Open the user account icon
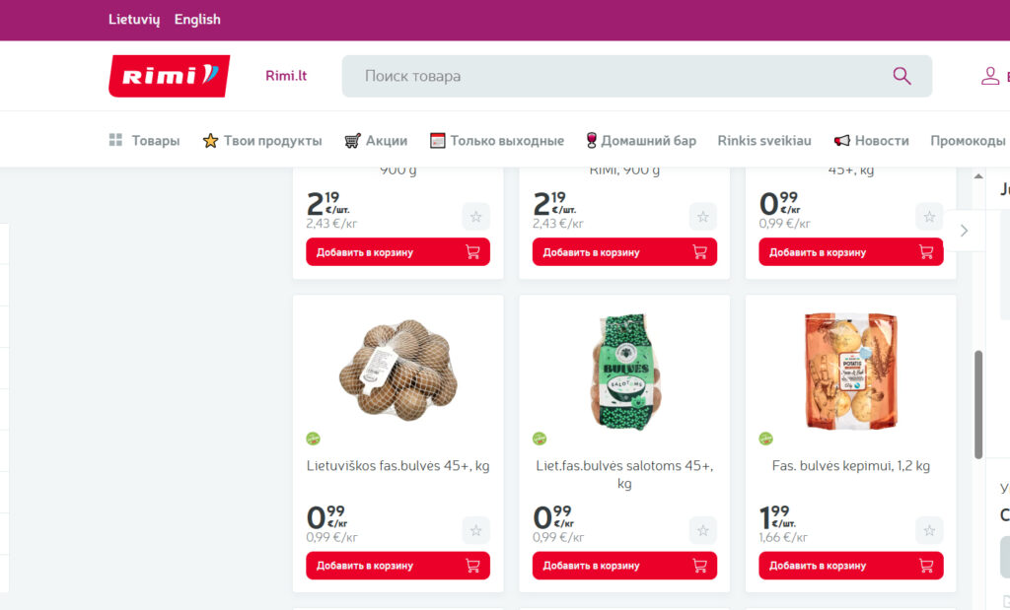The image size is (1010, 610). pyautogui.click(x=990, y=76)
